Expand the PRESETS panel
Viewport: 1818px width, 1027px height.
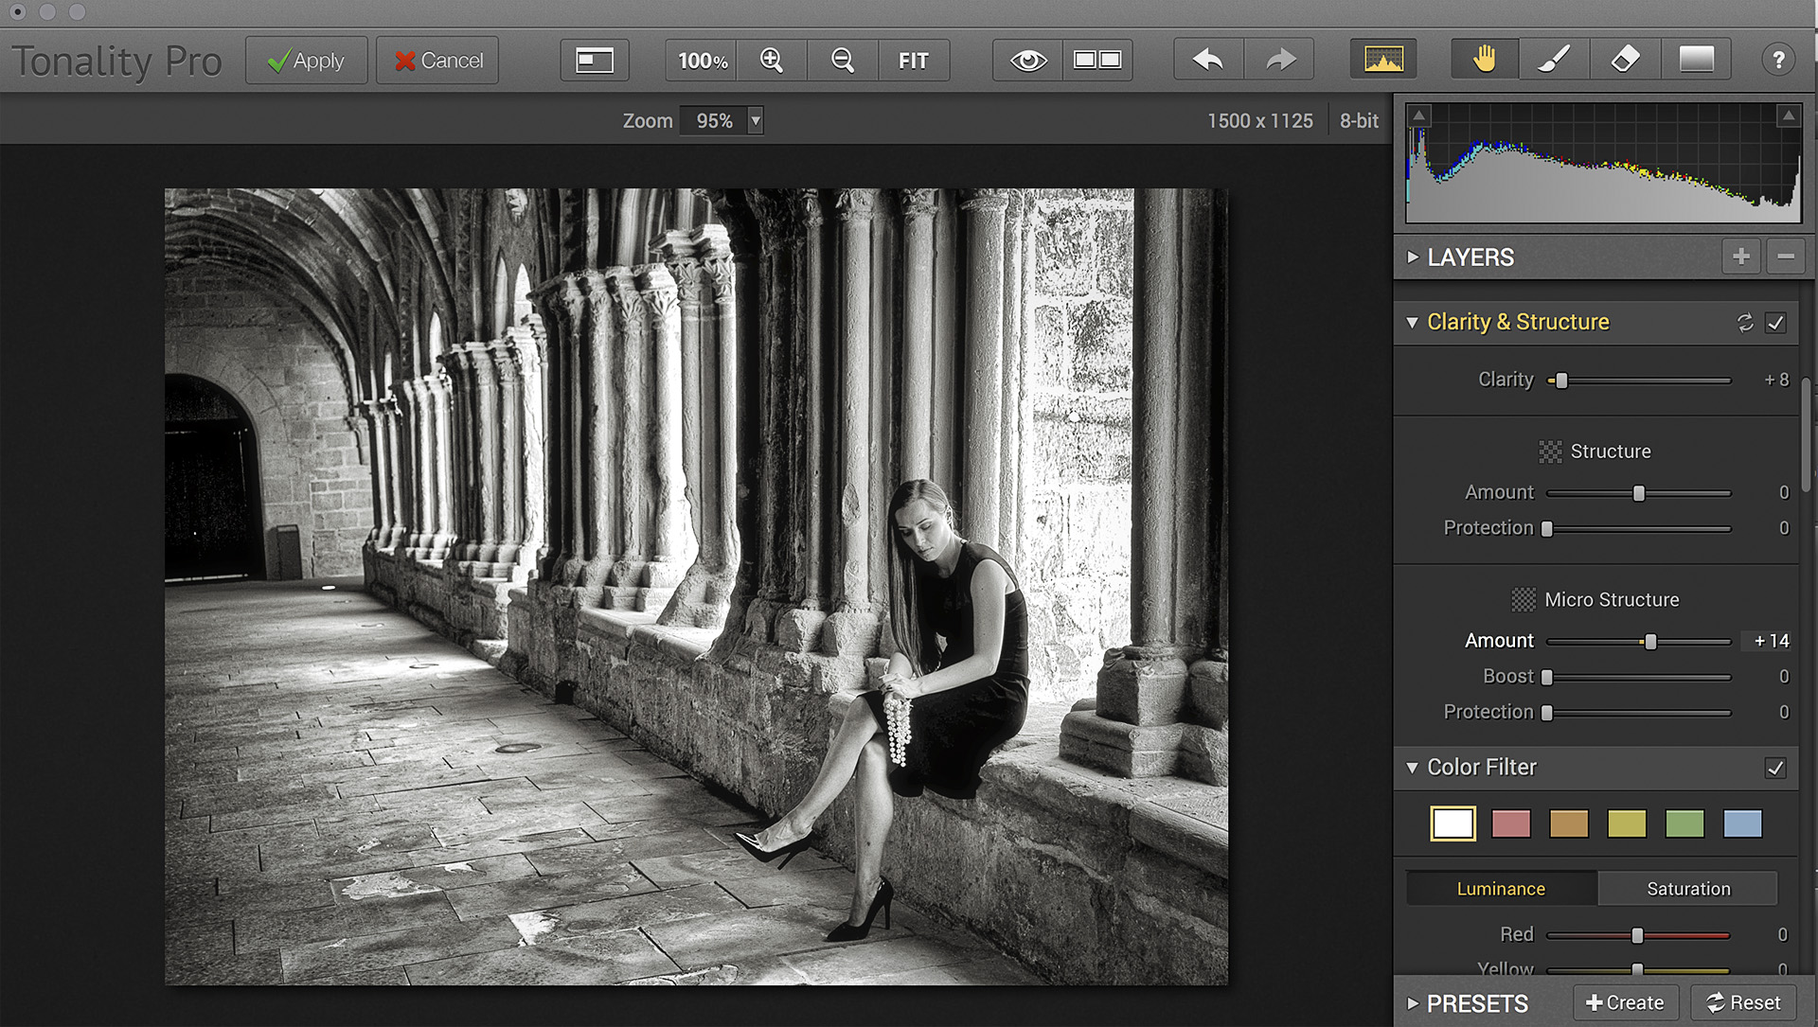[1413, 1003]
